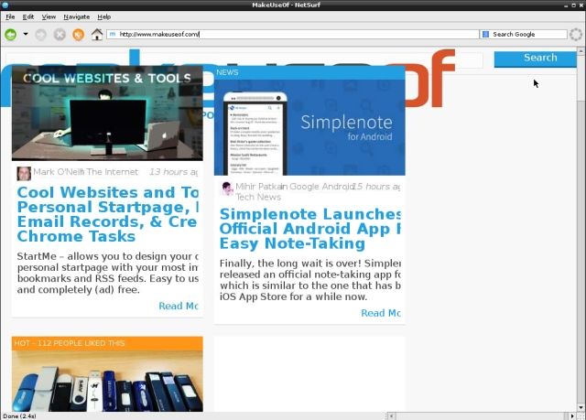Viewport: 586px width, 420px height.
Task: Click the horizontal scrollbar left arrow
Action: tap(391, 415)
